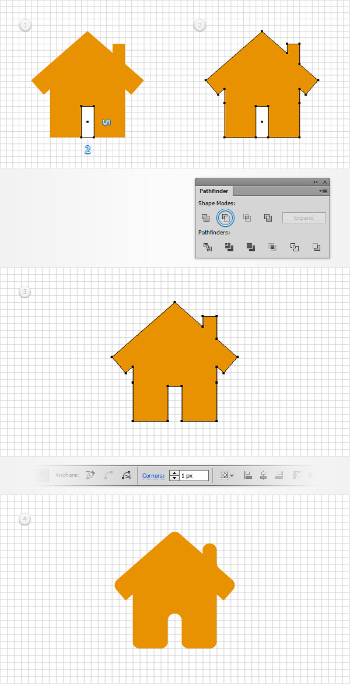
Task: Click the Exclude shape mode icon
Action: [268, 218]
